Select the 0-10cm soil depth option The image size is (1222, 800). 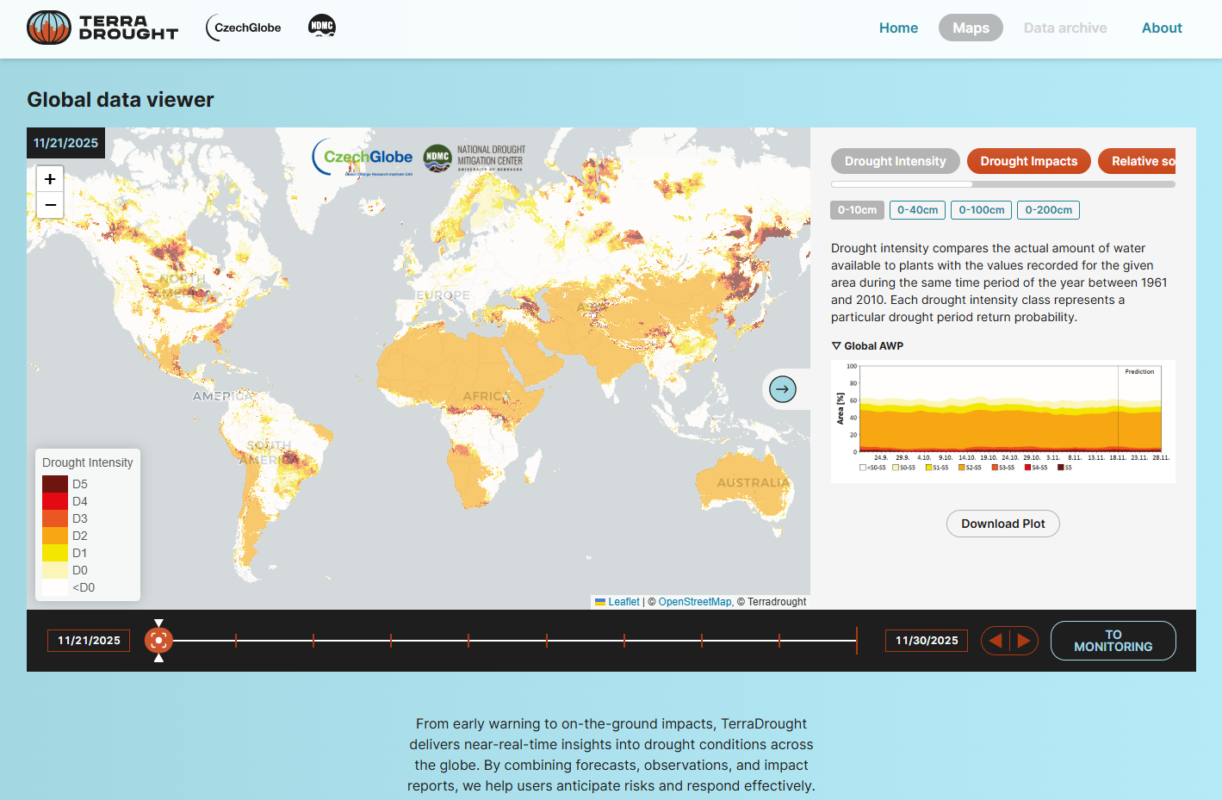[x=857, y=210]
